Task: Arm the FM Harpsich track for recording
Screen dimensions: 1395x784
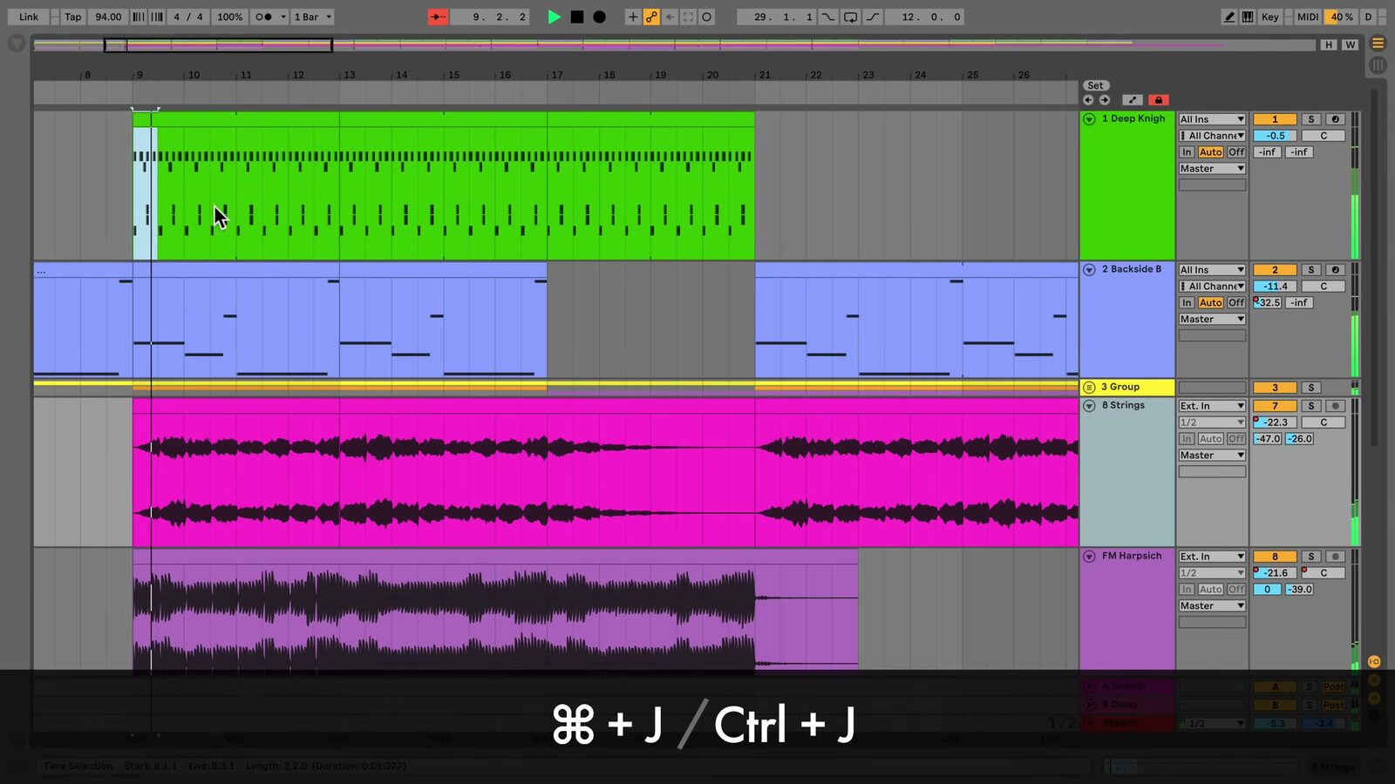Action: 1335,557
